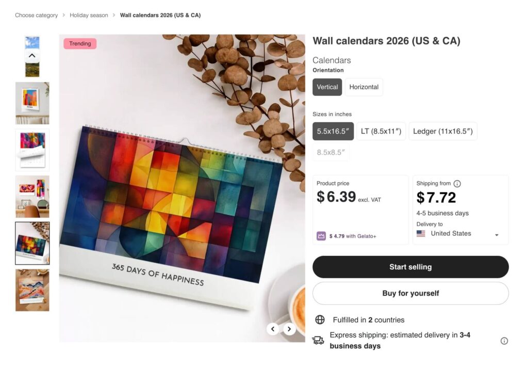Viewport: 528px width, 371px height.
Task: Select Horizontal orientation
Action: 364,87
